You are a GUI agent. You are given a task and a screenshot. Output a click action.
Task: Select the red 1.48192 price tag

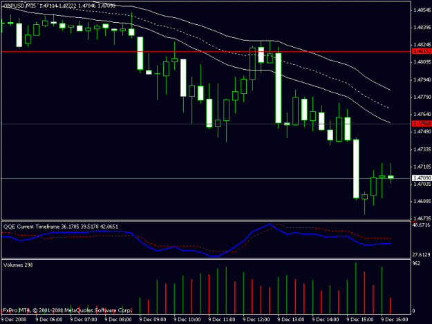(x=422, y=51)
